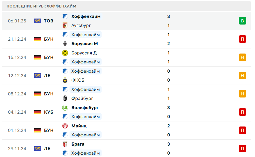Viewport: 255px width, 157px height.
Task: Click the ФКСБ club crest icon
Action: (x=65, y=80)
